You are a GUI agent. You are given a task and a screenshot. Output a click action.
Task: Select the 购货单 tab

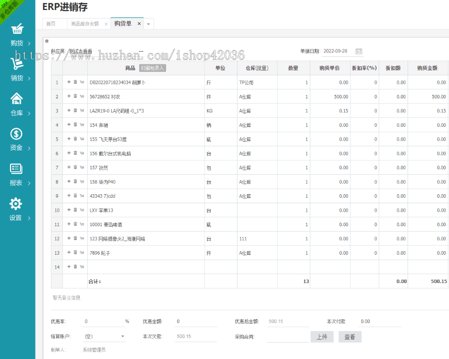123,23
